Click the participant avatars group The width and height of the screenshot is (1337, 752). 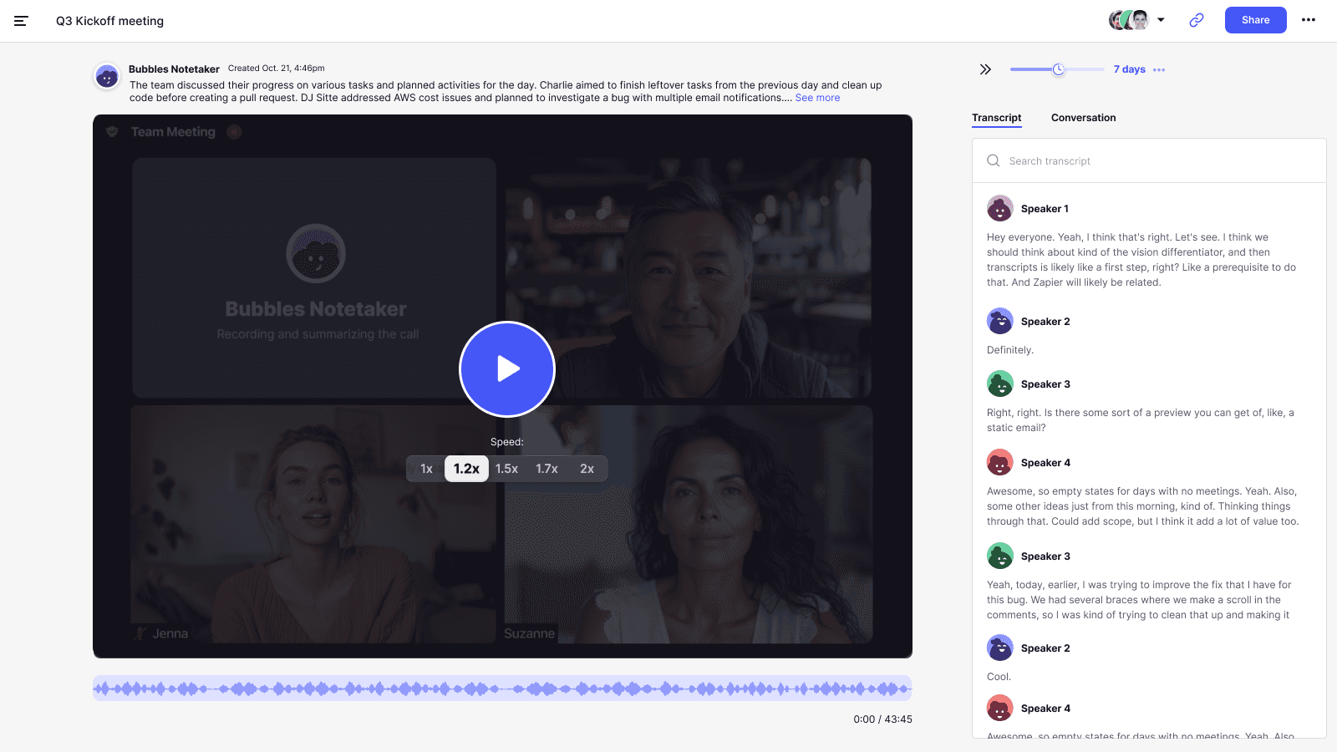tap(1129, 20)
